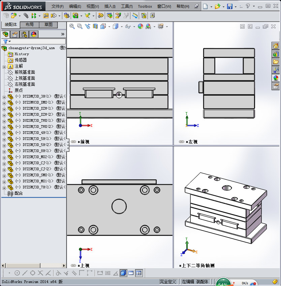The image size is (281, 286).
Task: Toggle view link icon beside 左视 label
Action: click(181, 142)
